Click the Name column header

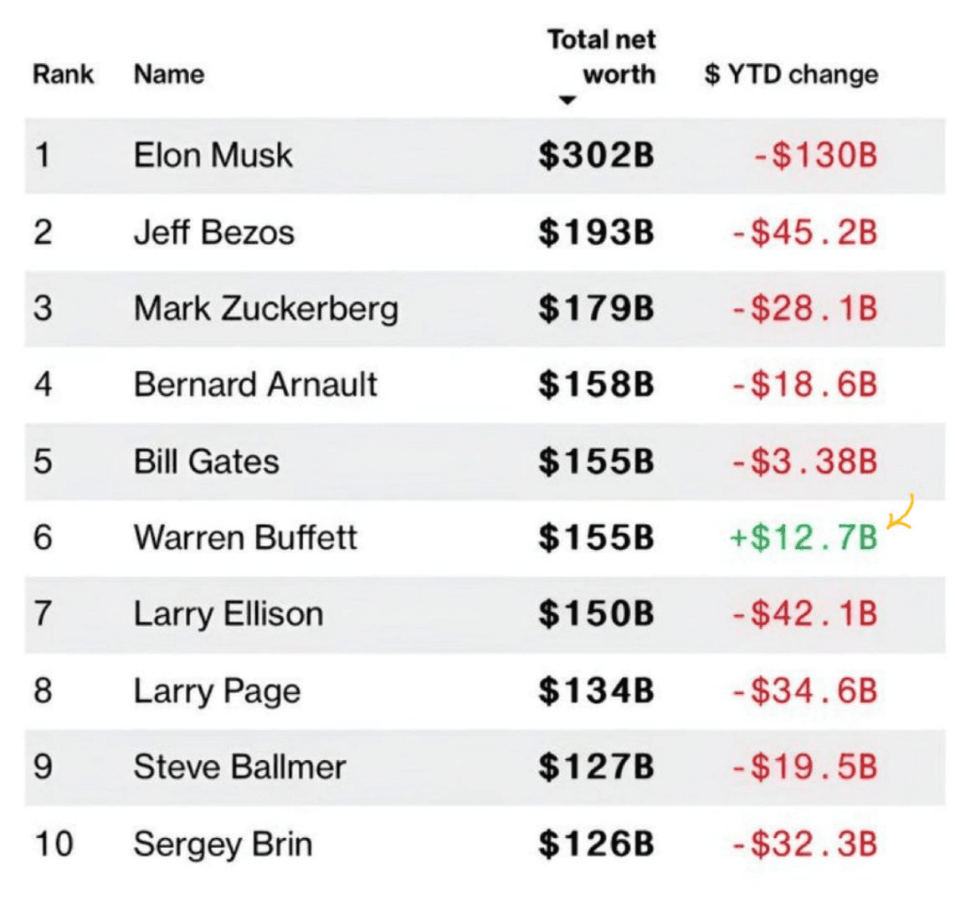168,74
